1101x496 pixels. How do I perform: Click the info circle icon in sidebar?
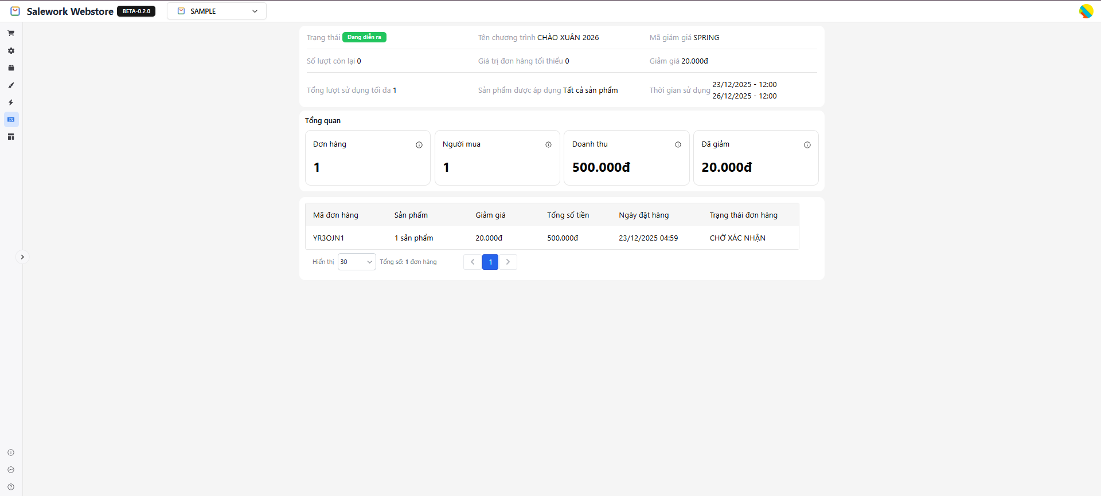(11, 452)
